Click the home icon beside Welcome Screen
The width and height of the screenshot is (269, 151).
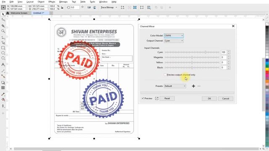point(8,13)
